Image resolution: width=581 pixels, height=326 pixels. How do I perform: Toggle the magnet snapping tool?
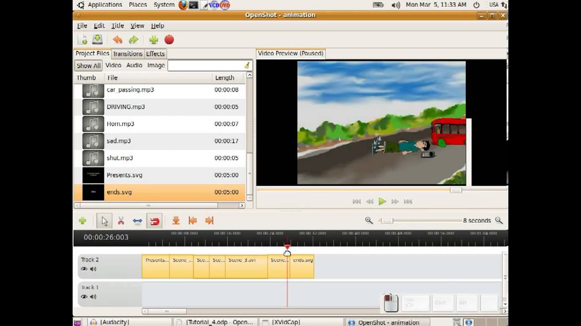(x=154, y=221)
